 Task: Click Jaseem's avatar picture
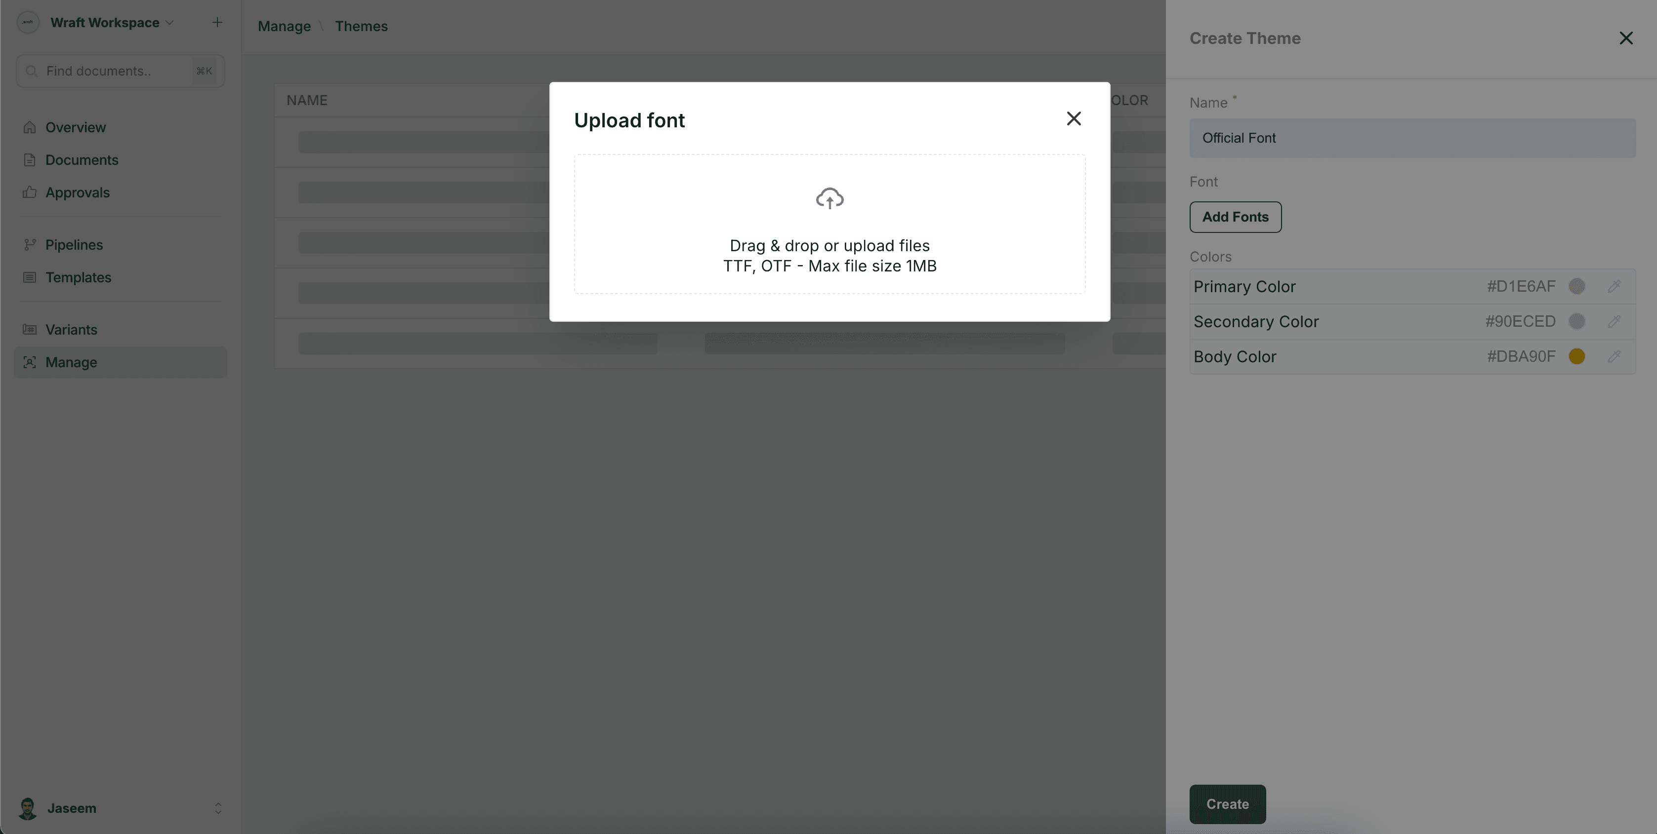tap(28, 808)
